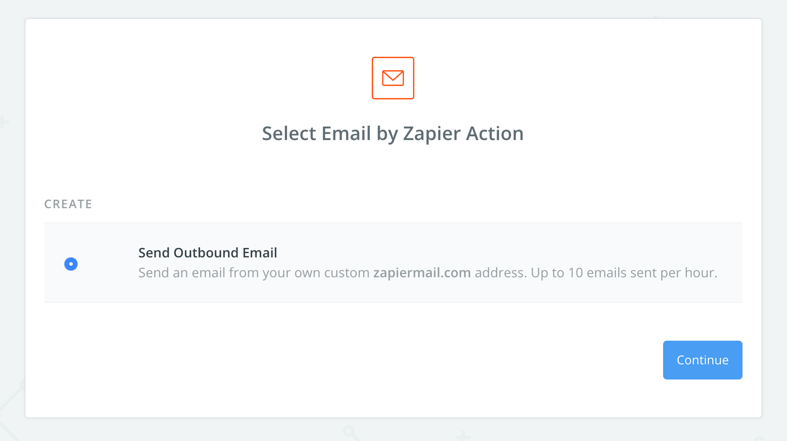The image size is (787, 441).
Task: Click the action description text line
Action: 427,273
